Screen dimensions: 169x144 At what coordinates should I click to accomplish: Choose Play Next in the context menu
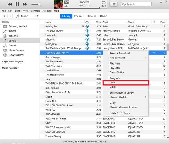tap(126, 64)
